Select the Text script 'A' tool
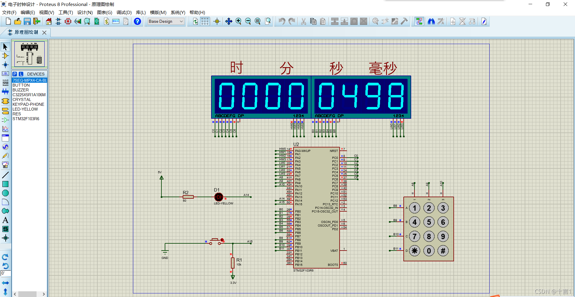This screenshot has height=297, width=575. tap(5, 220)
